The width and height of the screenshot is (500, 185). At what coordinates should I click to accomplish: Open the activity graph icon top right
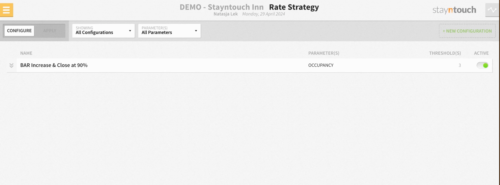[492, 10]
